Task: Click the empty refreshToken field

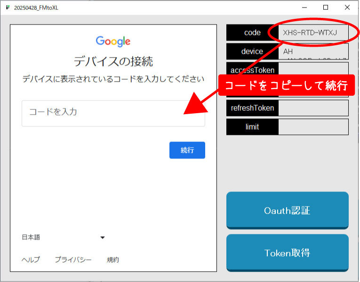Action: click(x=313, y=108)
